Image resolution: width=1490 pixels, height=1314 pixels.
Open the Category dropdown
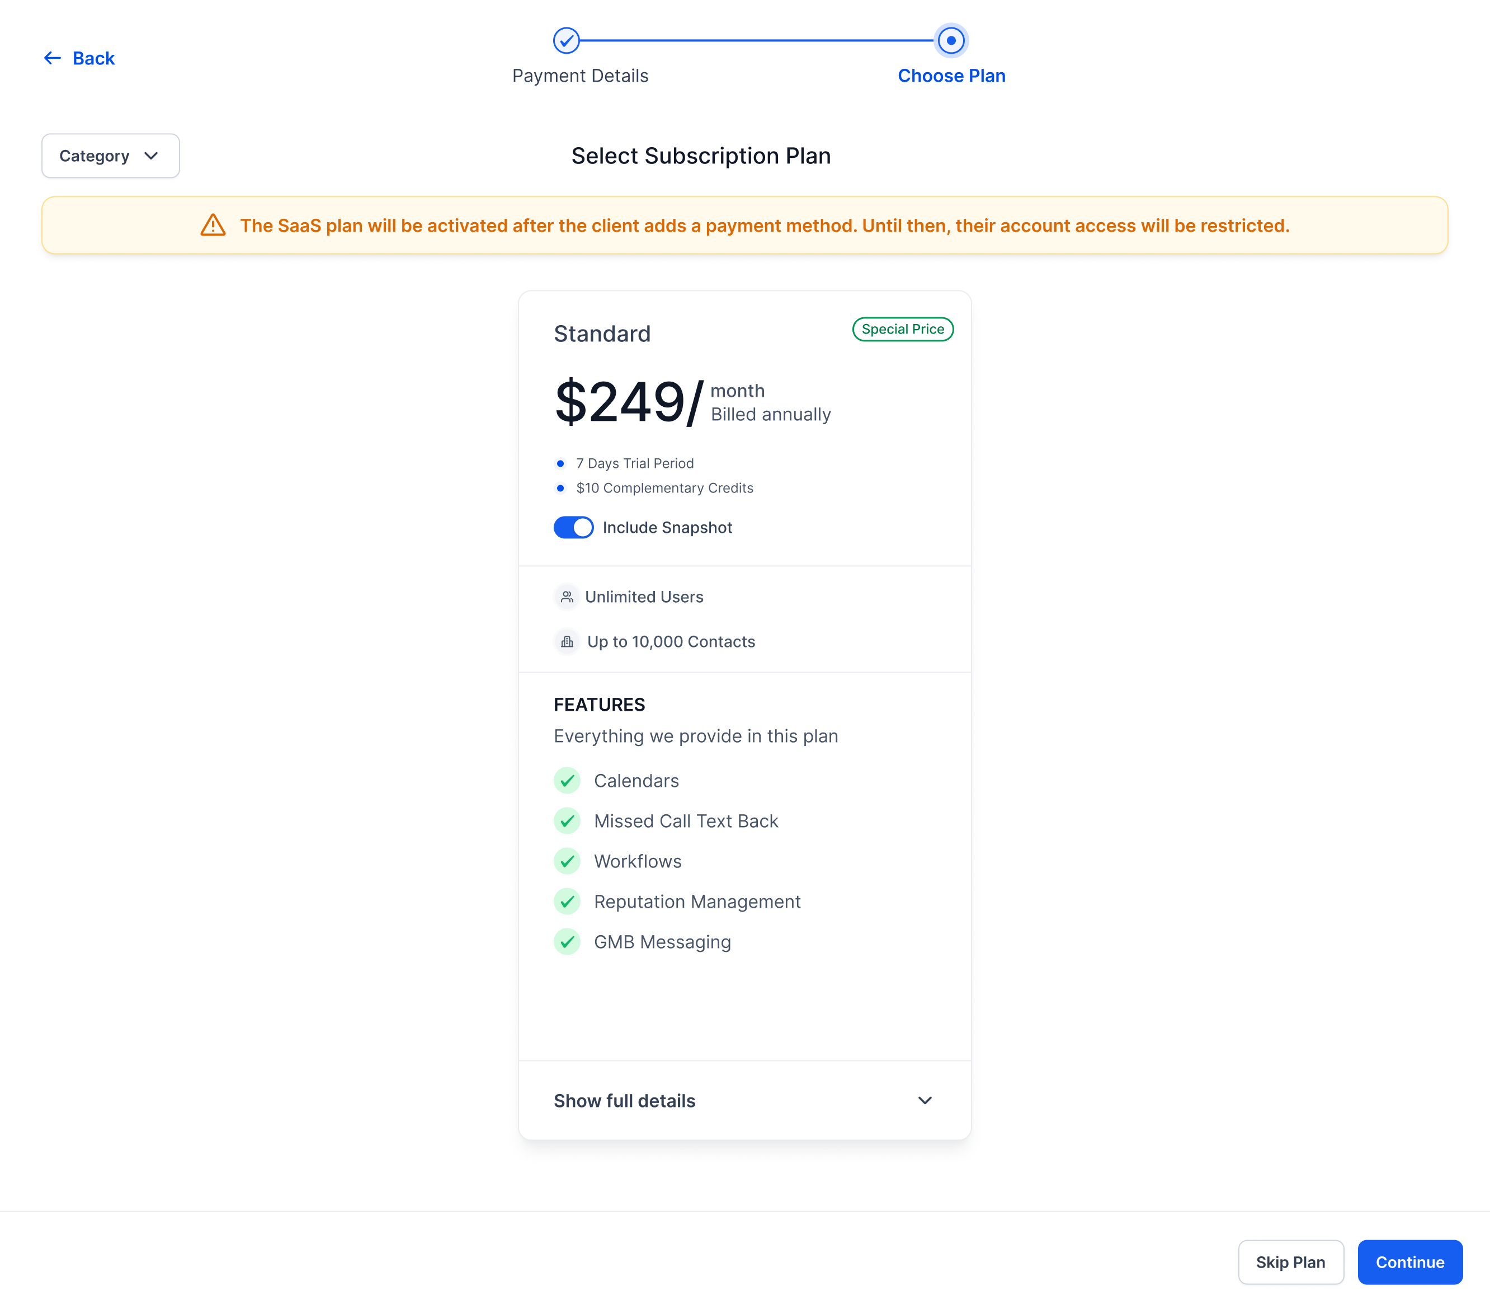pyautogui.click(x=110, y=156)
